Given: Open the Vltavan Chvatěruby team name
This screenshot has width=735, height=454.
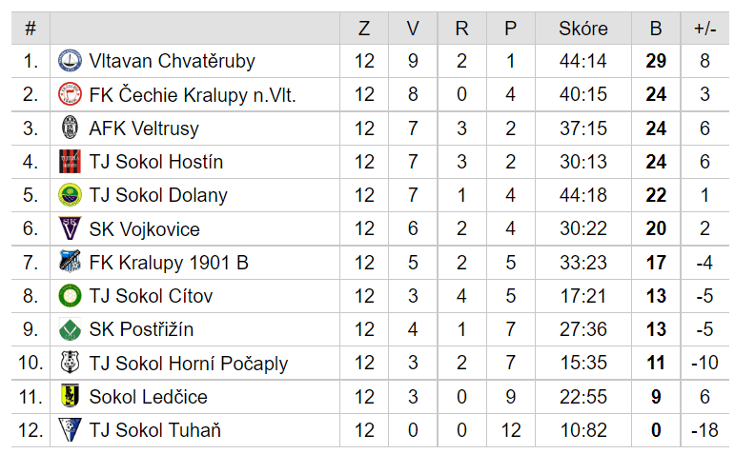Looking at the screenshot, I should point(172,61).
